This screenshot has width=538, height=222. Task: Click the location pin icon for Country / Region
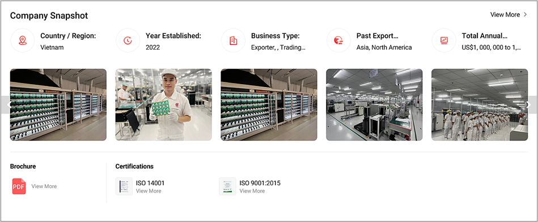(23, 40)
